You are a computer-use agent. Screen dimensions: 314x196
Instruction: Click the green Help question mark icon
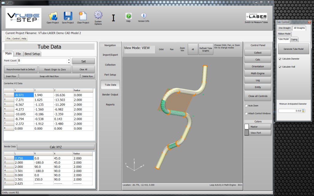(x=128, y=16)
